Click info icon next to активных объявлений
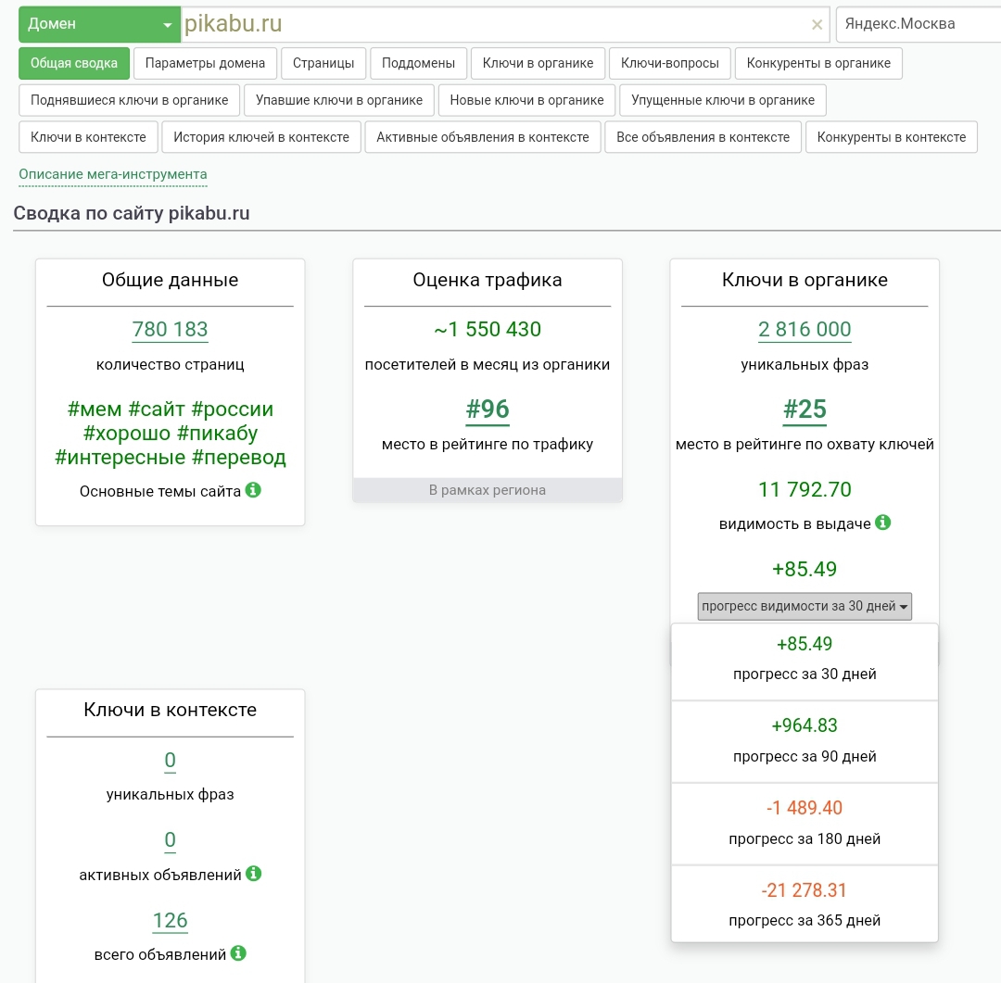The width and height of the screenshot is (1001, 983). pos(253,873)
